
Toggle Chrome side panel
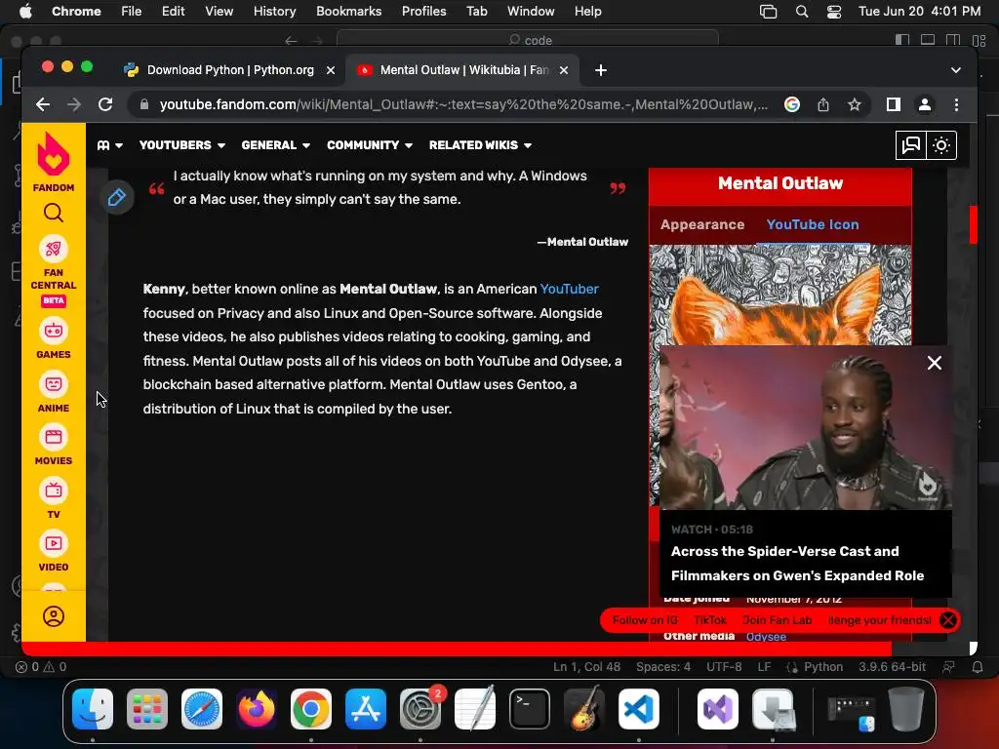point(894,104)
